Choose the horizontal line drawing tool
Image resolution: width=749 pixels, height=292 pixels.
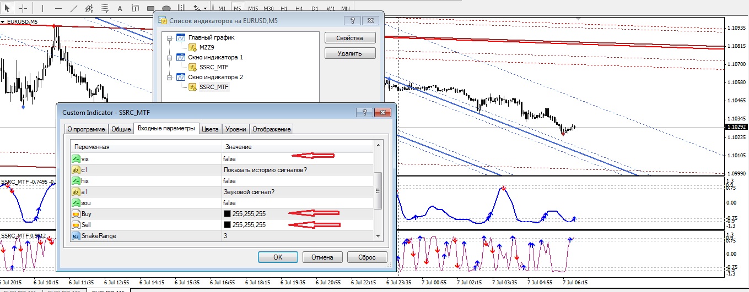click(x=58, y=8)
